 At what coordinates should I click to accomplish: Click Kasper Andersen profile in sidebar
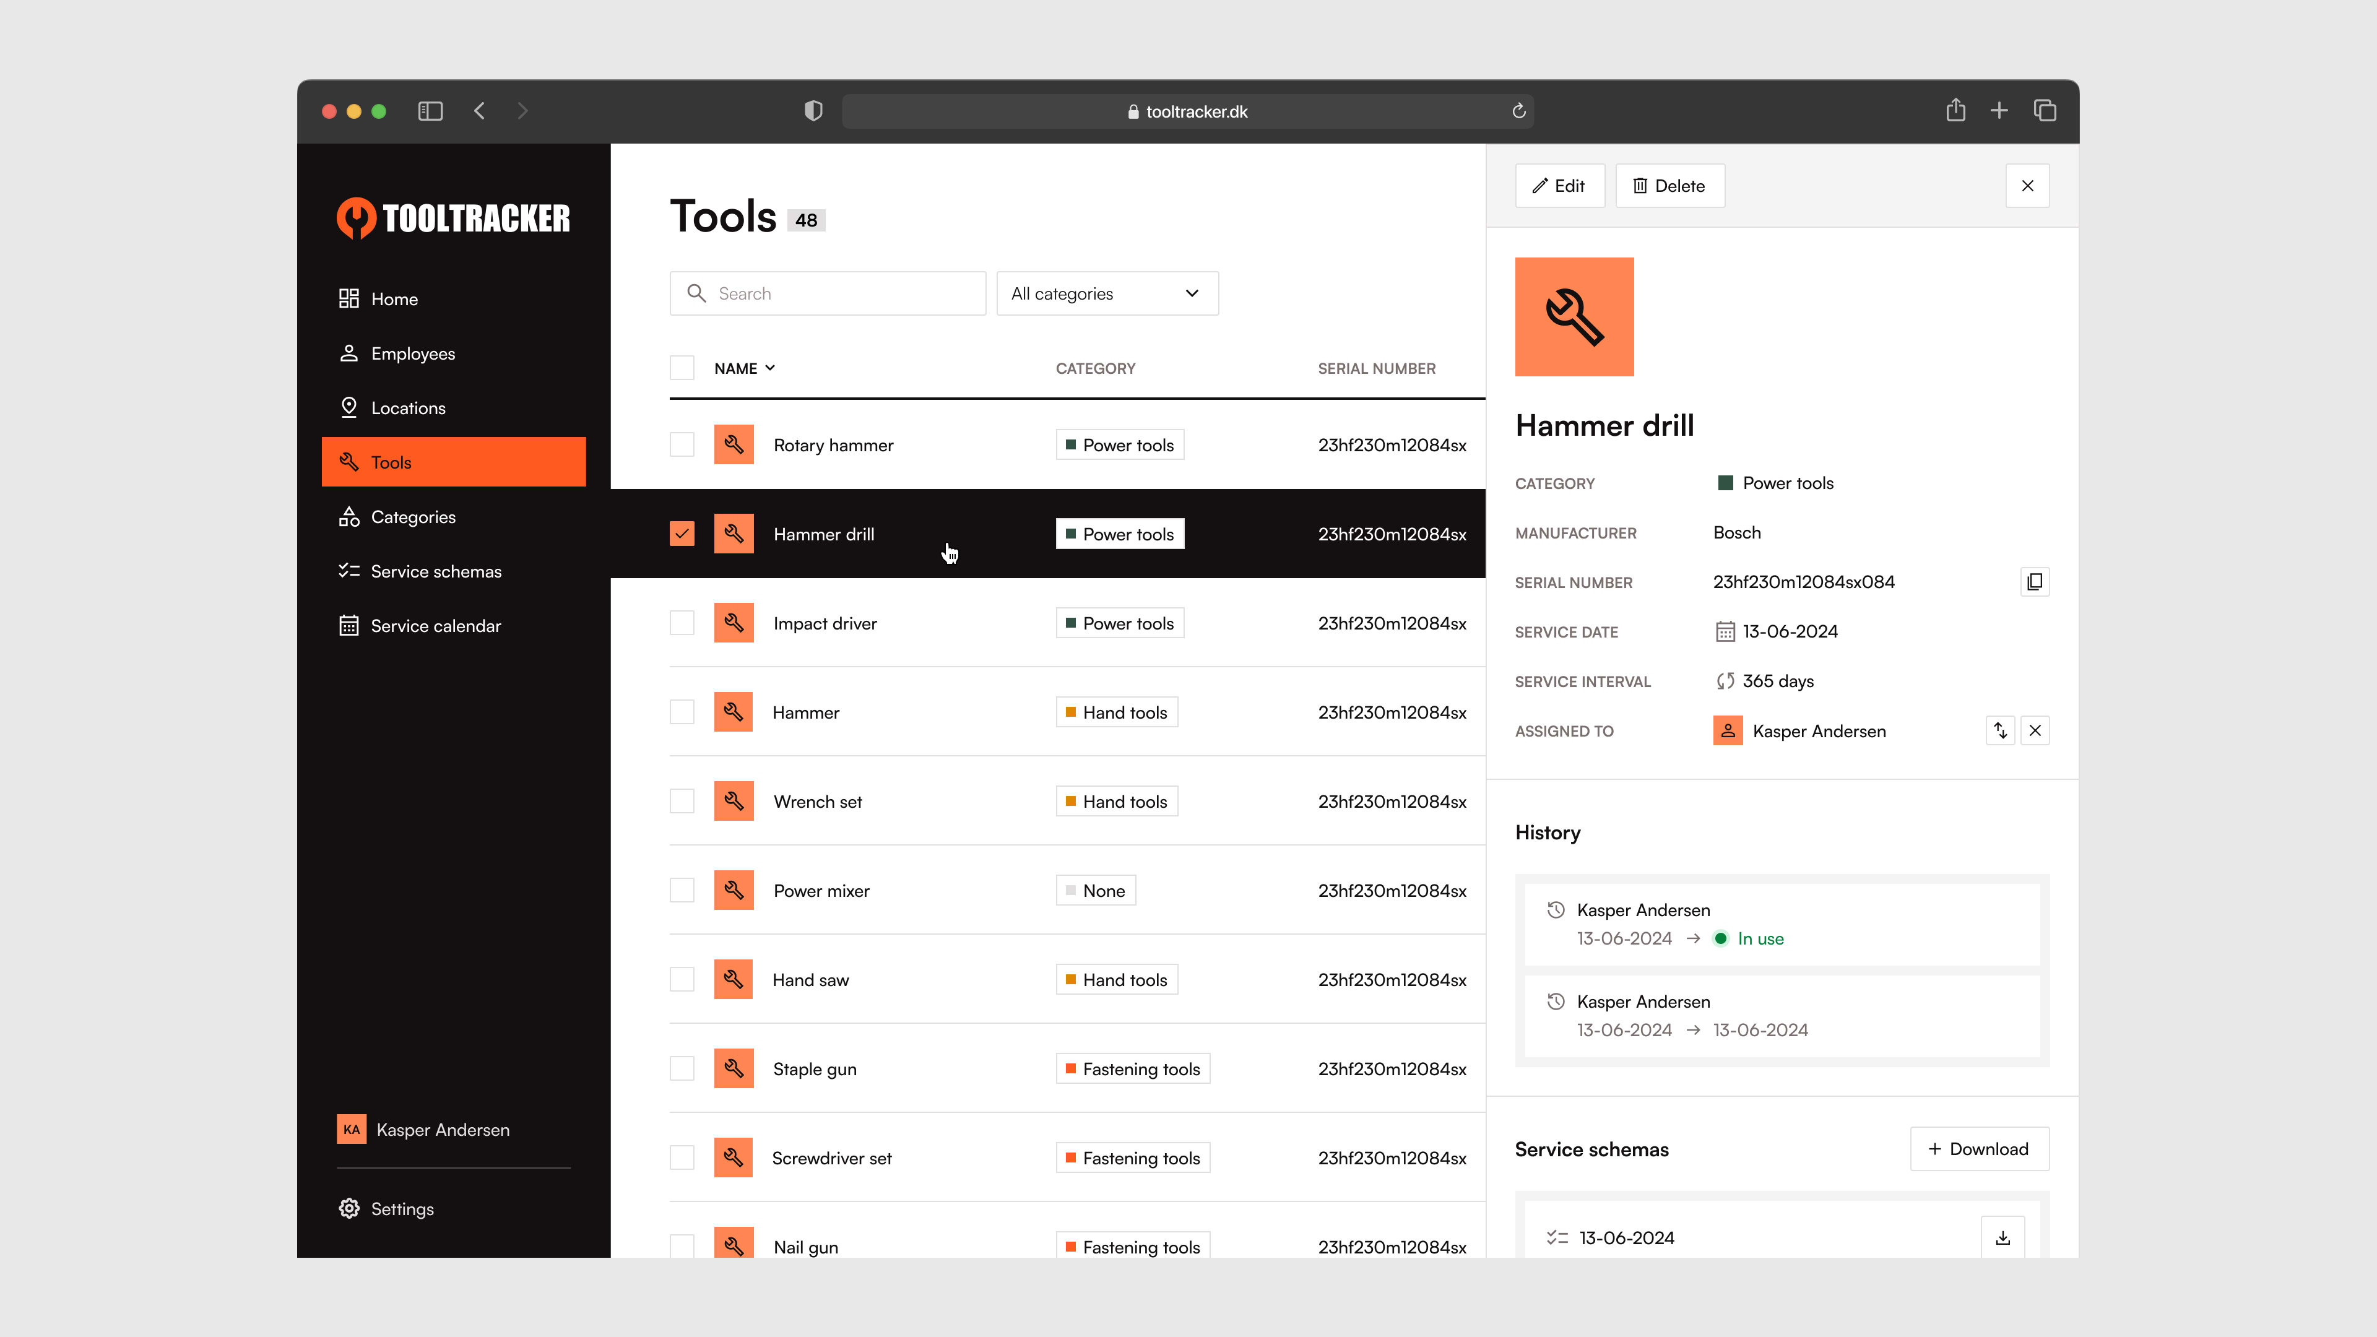tap(423, 1130)
